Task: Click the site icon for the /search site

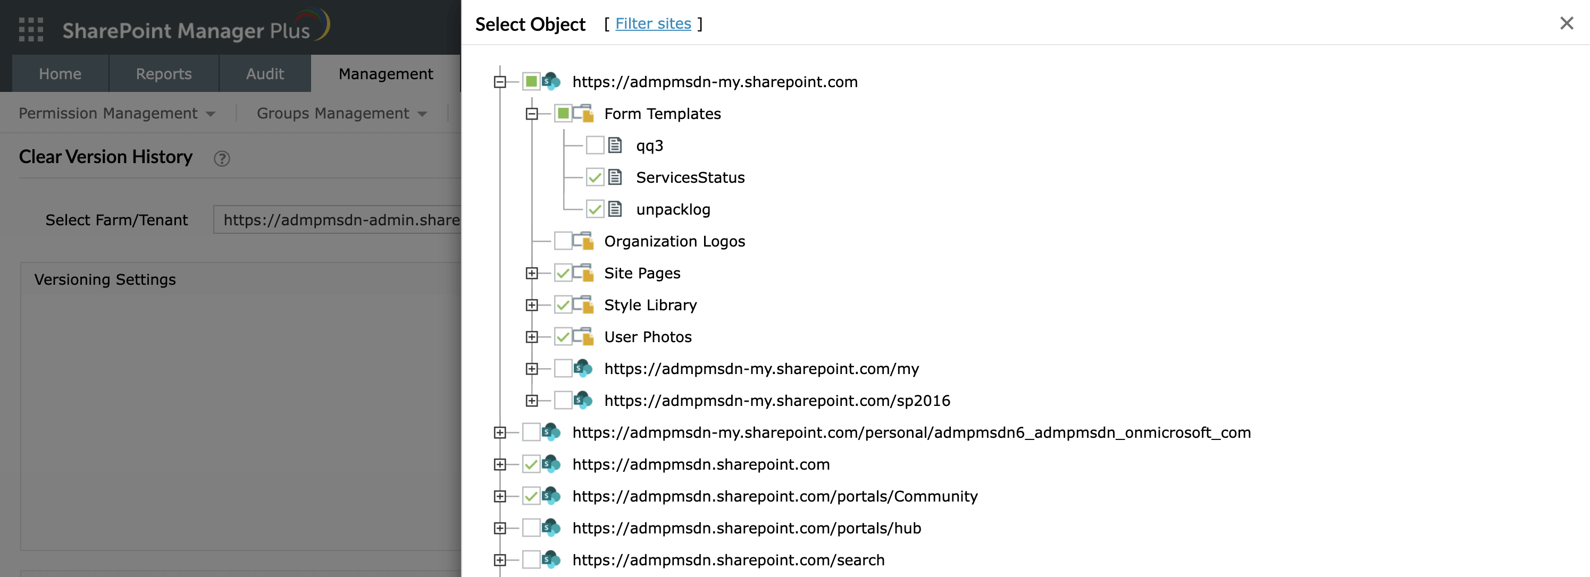Action: (551, 560)
